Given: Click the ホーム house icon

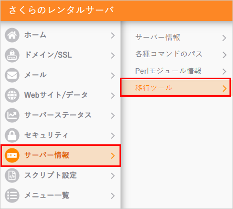Looking at the screenshot, I should pyautogui.click(x=12, y=35).
